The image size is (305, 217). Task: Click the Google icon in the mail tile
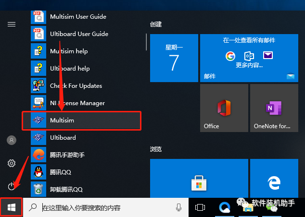[x=230, y=56]
